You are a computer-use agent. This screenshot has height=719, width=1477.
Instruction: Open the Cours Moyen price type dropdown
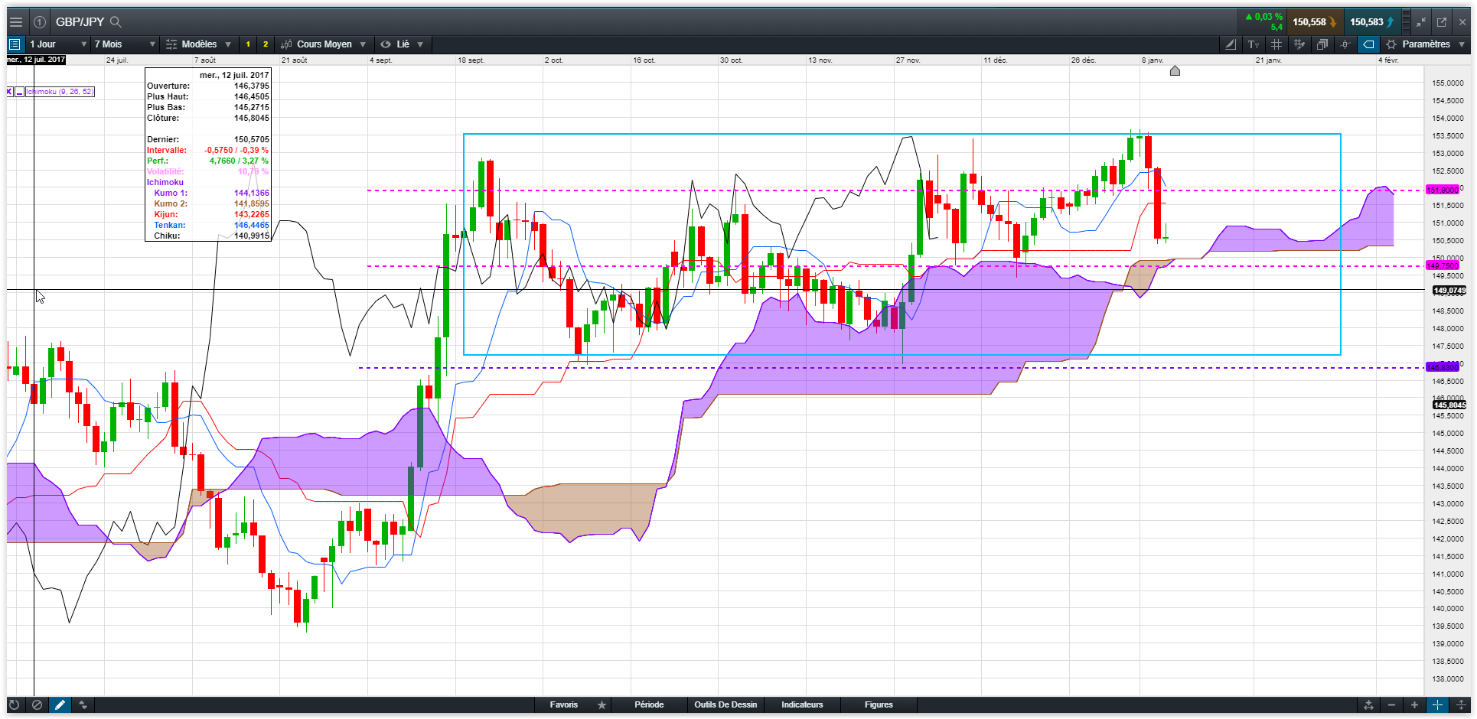pyautogui.click(x=324, y=44)
